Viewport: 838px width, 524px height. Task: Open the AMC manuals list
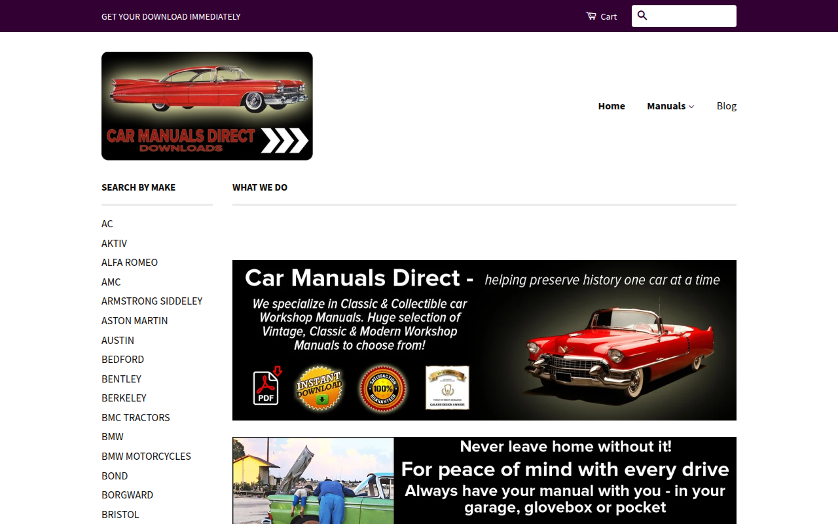[x=111, y=282]
